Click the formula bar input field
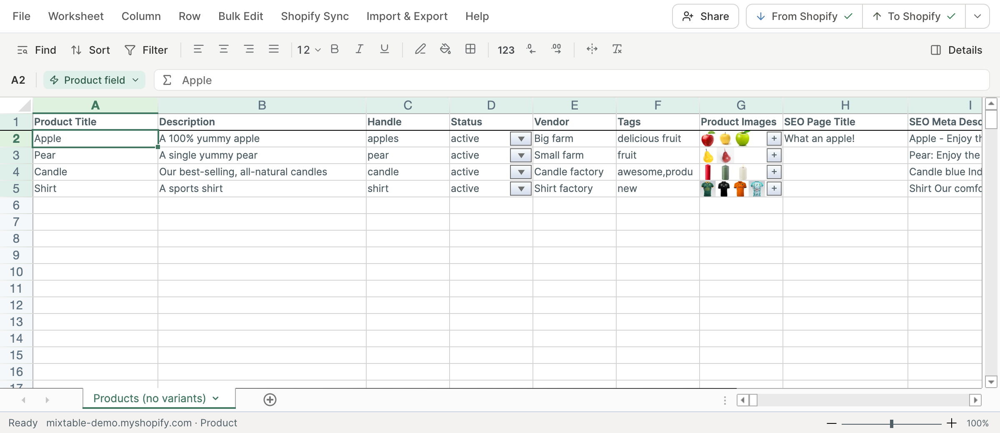The width and height of the screenshot is (1000, 433). [x=572, y=80]
